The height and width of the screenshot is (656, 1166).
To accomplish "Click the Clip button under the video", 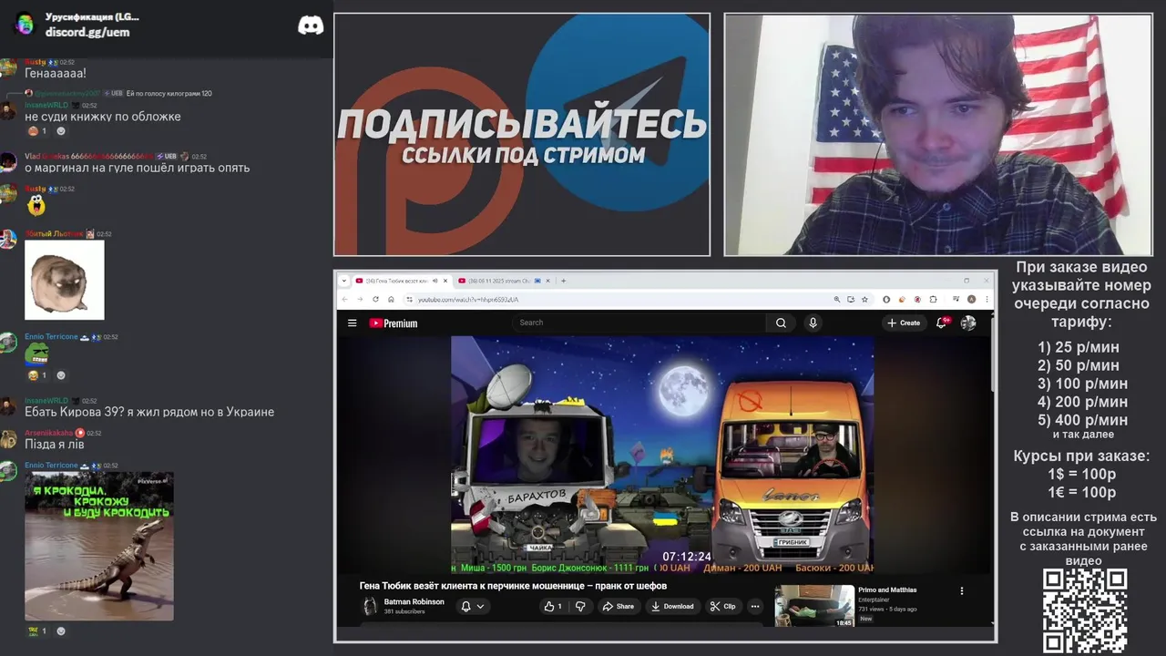I will [x=723, y=606].
